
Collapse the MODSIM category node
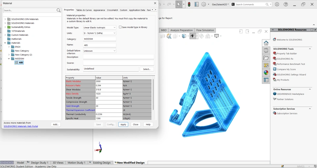(9, 59)
